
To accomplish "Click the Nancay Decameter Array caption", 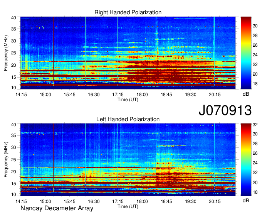I will tap(57, 208).
